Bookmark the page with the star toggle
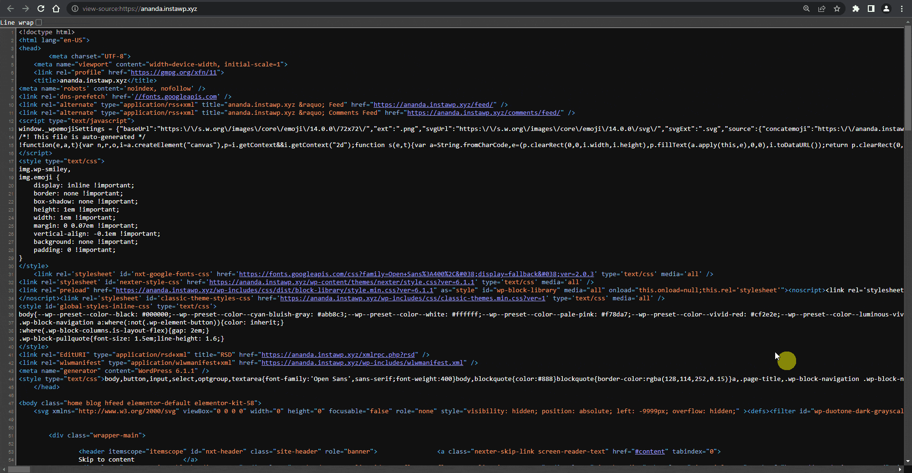Image resolution: width=912 pixels, height=473 pixels. 837,9
